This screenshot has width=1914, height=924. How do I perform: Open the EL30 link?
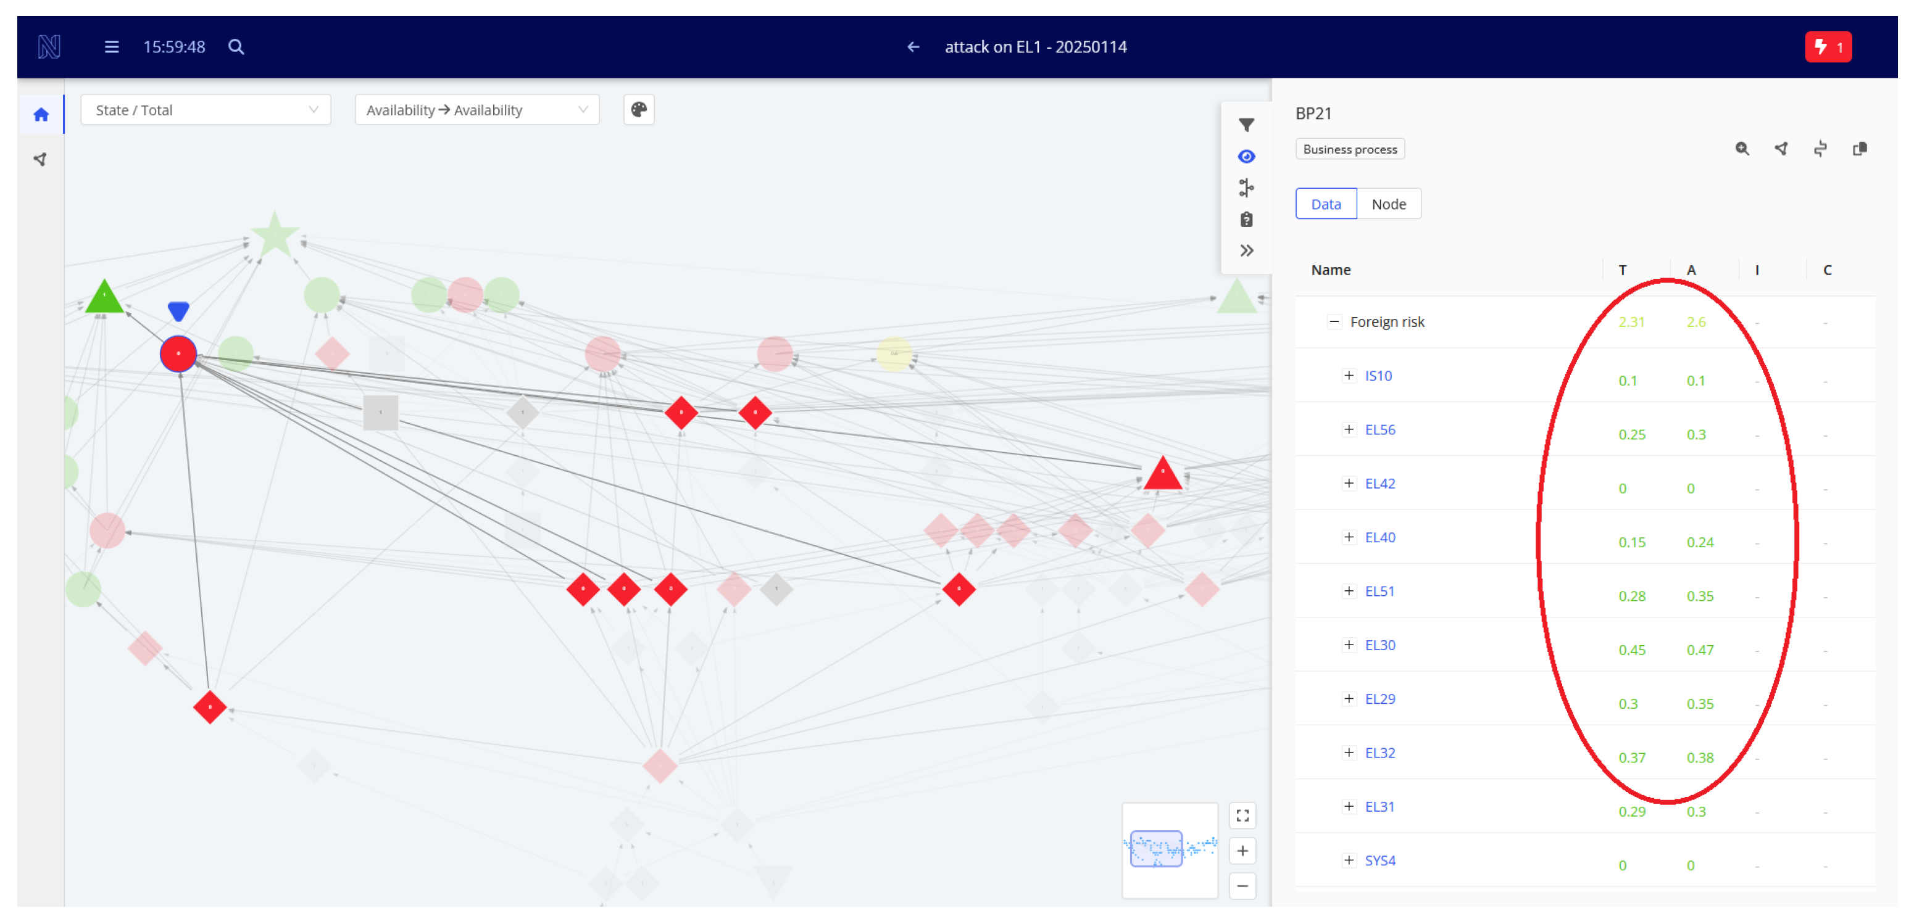point(1379,645)
